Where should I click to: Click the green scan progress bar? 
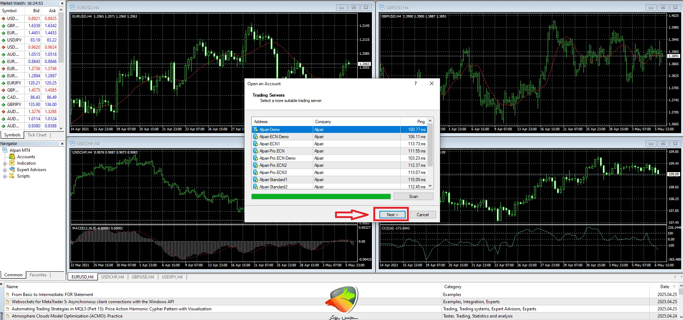click(321, 197)
